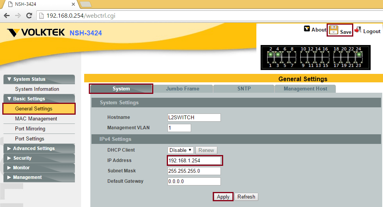Click the Save floppy disk icon
The image size is (383, 207).
334,30
